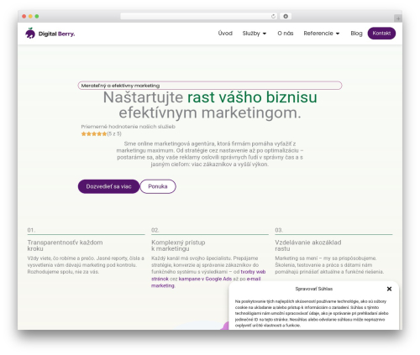
Task: Click the (5 z 5) rating text
Action: tap(114, 133)
